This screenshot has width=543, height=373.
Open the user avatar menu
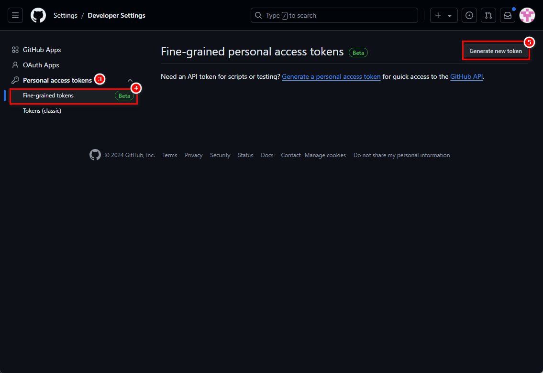pos(527,15)
